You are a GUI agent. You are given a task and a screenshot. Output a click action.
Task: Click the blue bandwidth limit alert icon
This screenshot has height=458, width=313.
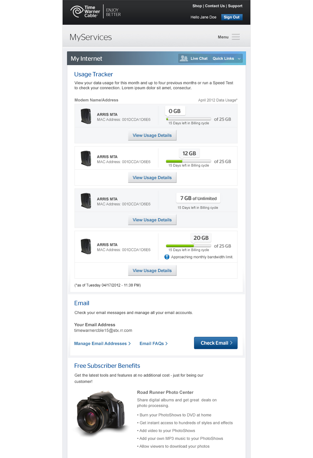pos(167,257)
